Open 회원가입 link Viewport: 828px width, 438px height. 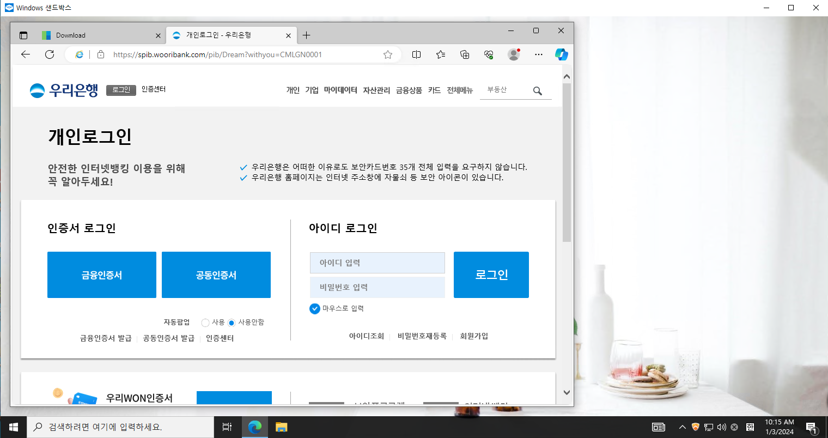(x=474, y=336)
